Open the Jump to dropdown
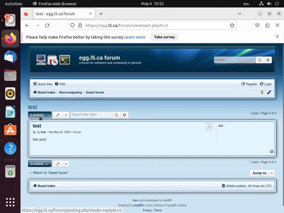The width and height of the screenshot is (284, 213). (262, 173)
